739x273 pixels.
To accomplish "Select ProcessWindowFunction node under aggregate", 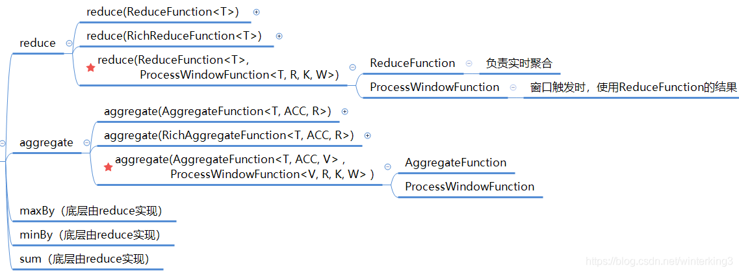I will [x=470, y=187].
